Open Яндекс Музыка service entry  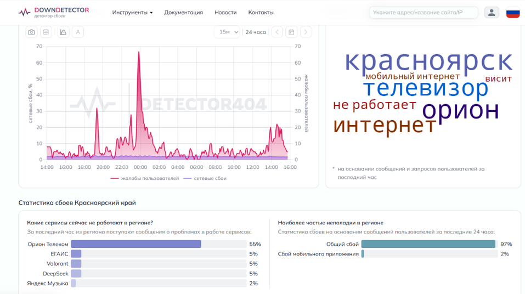tap(48, 283)
